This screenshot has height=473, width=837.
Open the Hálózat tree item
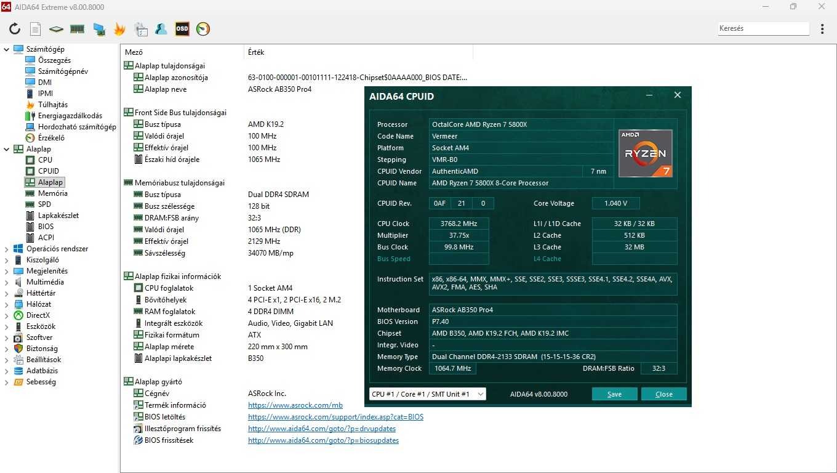pyautogui.click(x=39, y=304)
